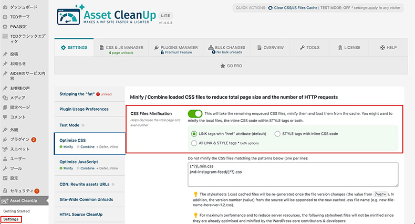Click the TEST MODE: OFF status text

click(335, 8)
